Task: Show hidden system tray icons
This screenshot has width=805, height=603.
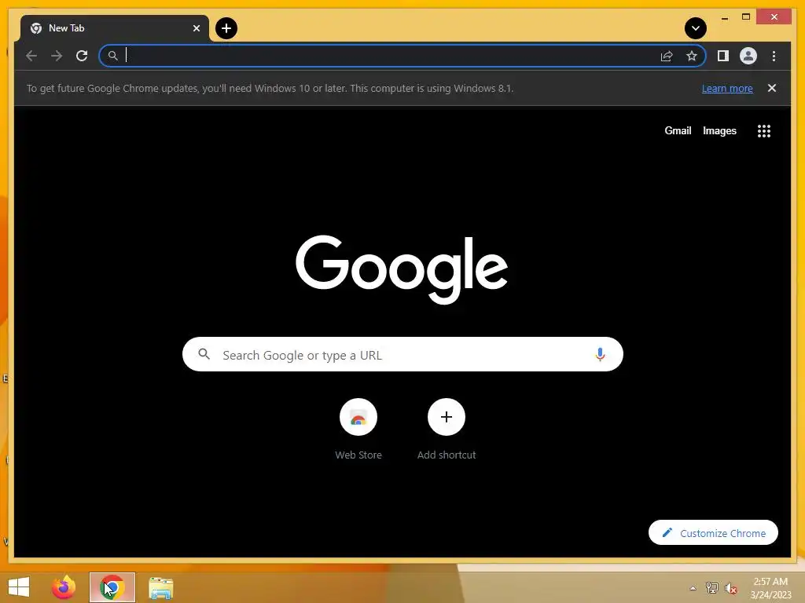Action: (693, 588)
